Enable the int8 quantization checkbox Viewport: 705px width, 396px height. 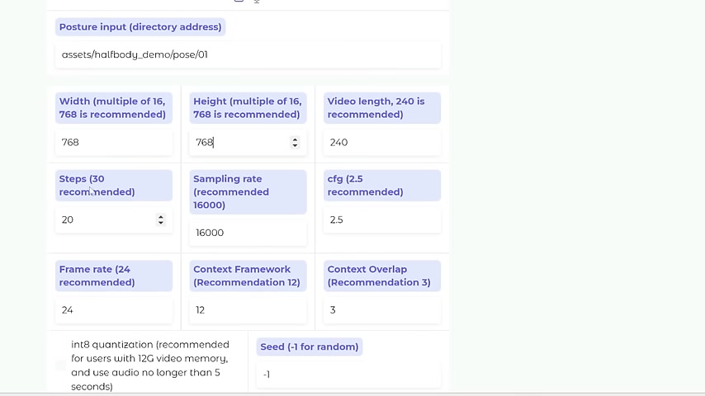pos(61,365)
